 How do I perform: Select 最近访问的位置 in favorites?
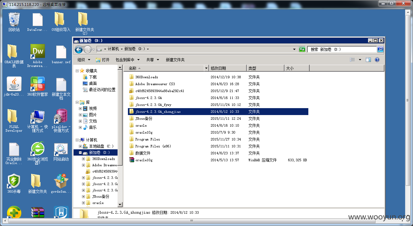coord(99,90)
